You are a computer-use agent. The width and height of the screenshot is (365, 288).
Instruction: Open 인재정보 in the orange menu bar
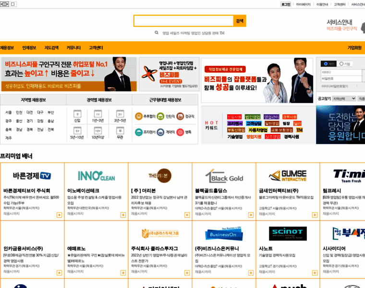pos(29,48)
